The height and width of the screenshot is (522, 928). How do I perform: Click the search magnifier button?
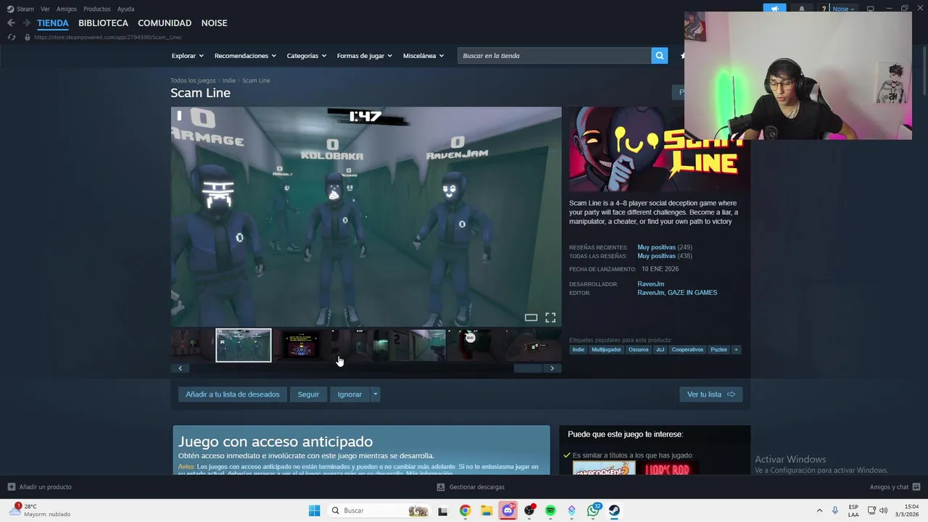click(659, 56)
